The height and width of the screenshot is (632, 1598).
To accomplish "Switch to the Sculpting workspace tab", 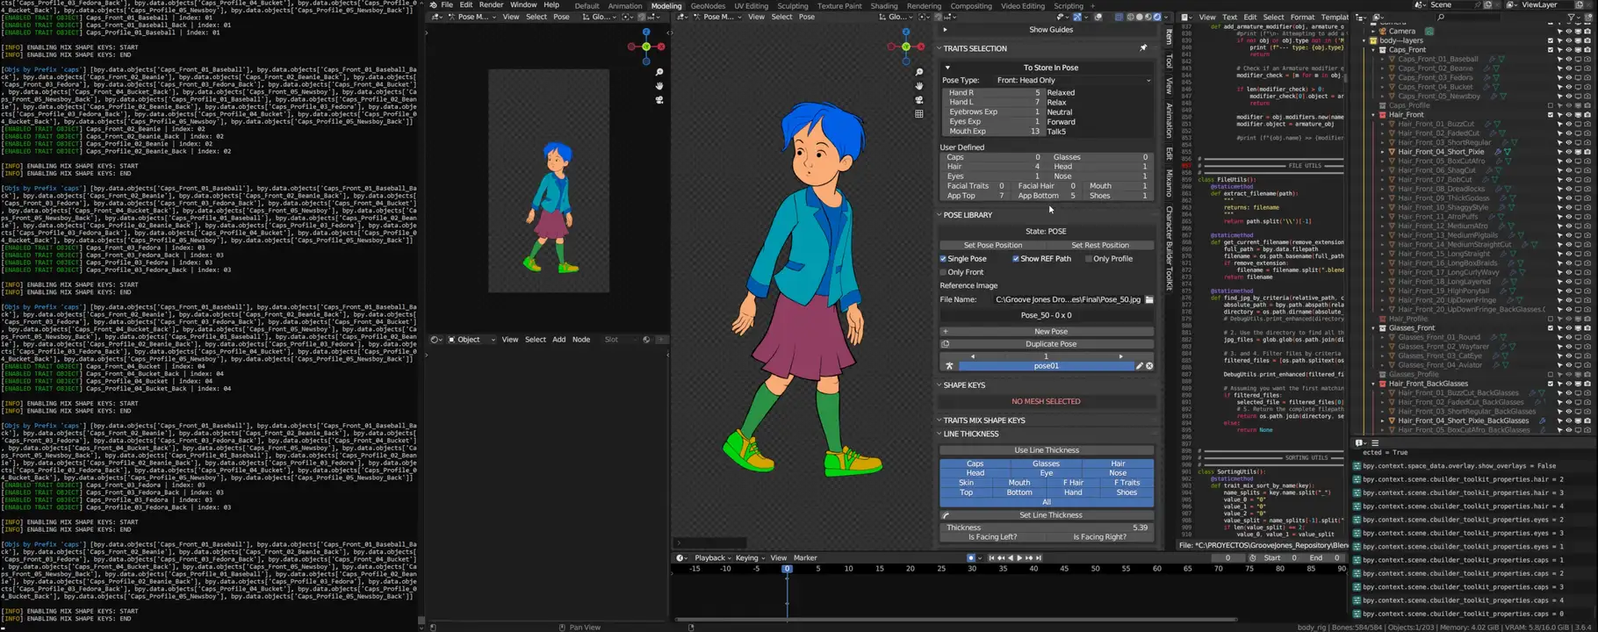I will pyautogui.click(x=792, y=6).
